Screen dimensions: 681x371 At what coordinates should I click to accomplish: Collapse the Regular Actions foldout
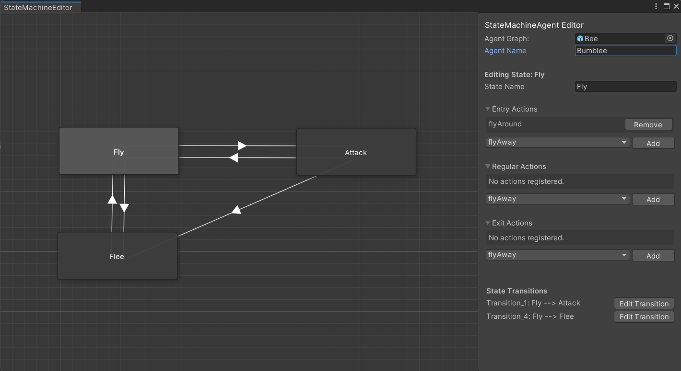[x=488, y=167]
